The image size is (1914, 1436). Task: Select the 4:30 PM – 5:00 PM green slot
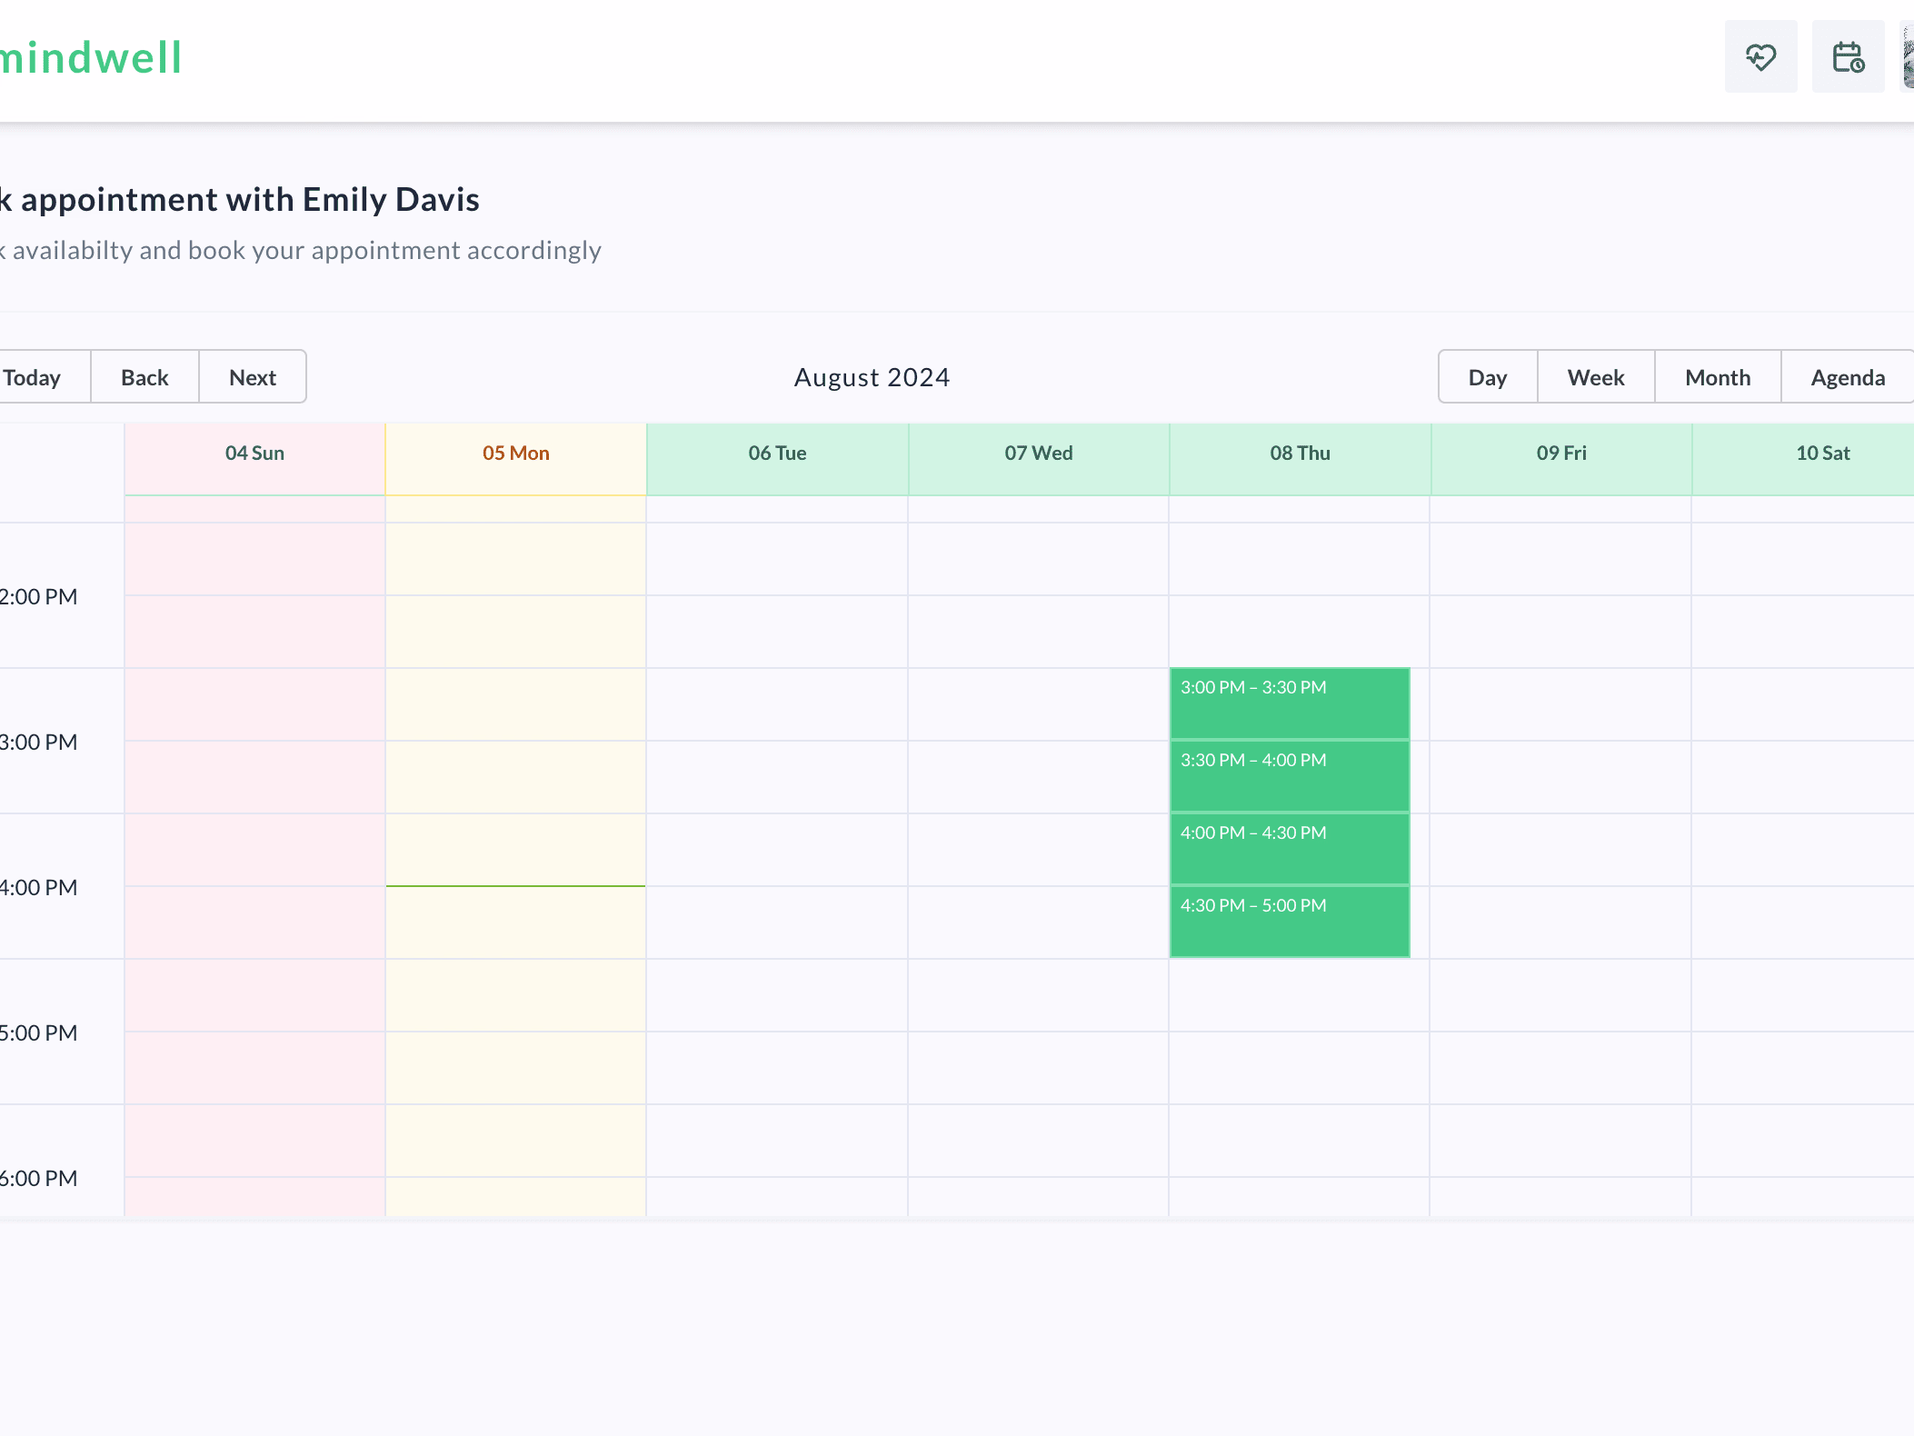point(1289,921)
